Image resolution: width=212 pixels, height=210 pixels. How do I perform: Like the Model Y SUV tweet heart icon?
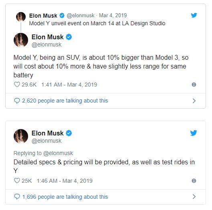pos(17,85)
